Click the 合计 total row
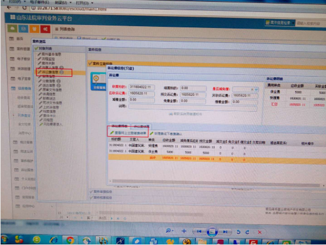326x245 pixels. tap(216, 158)
